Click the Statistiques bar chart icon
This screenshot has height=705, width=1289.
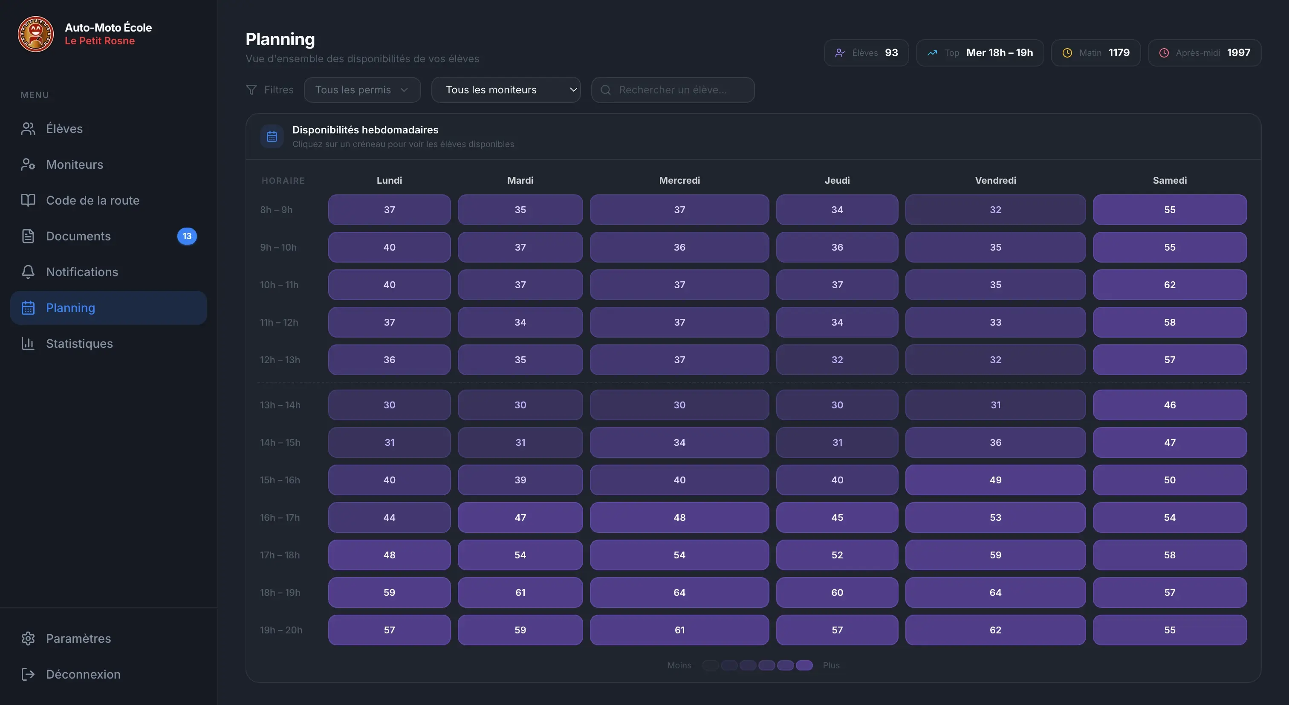28,343
